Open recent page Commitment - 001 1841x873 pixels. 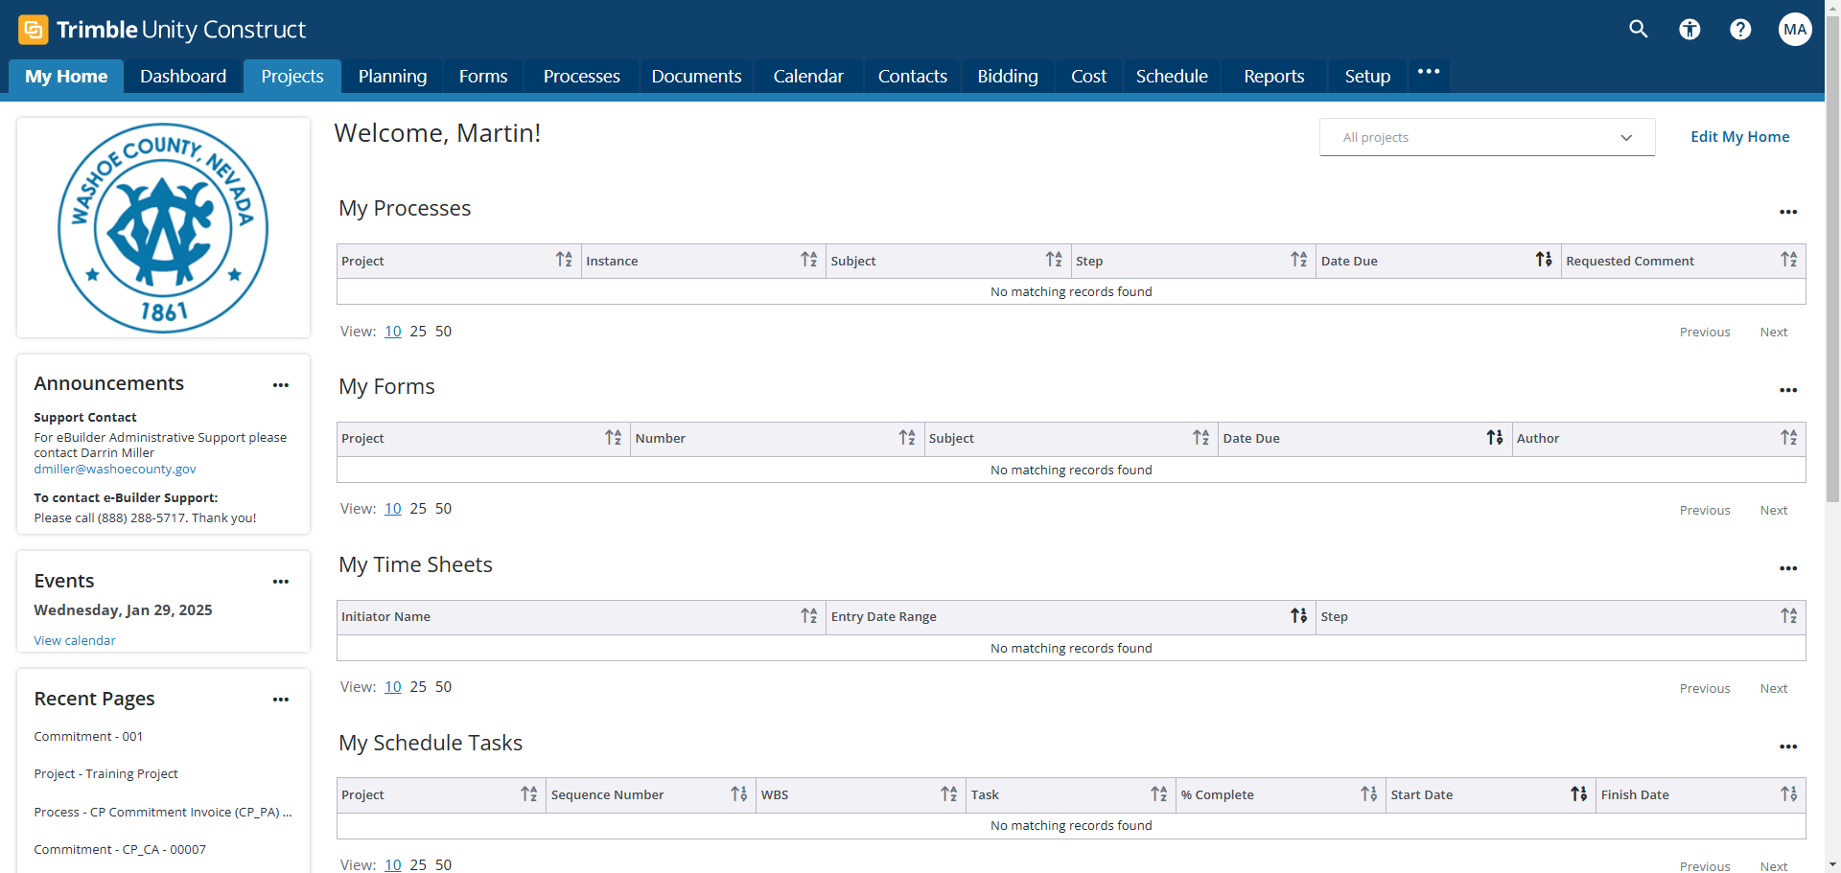tap(88, 737)
